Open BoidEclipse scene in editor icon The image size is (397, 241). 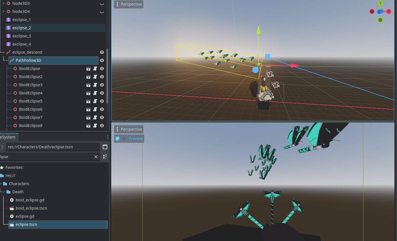(x=88, y=69)
